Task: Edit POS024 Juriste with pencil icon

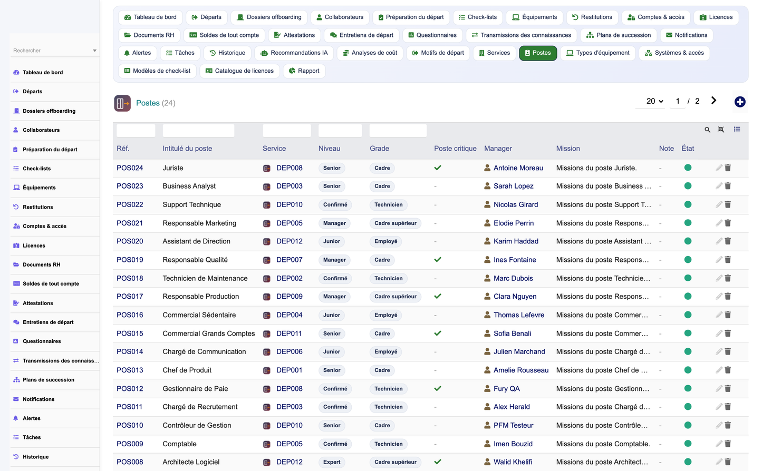Action: pos(719,168)
